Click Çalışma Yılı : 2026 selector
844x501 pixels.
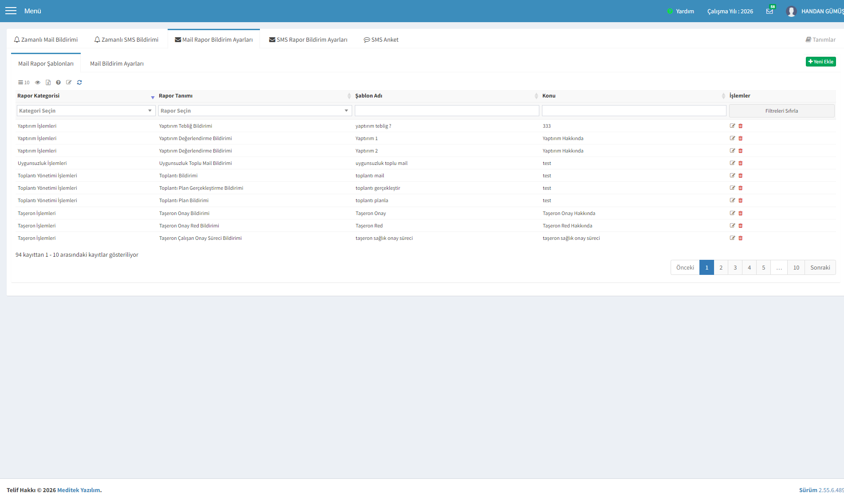pyautogui.click(x=730, y=11)
